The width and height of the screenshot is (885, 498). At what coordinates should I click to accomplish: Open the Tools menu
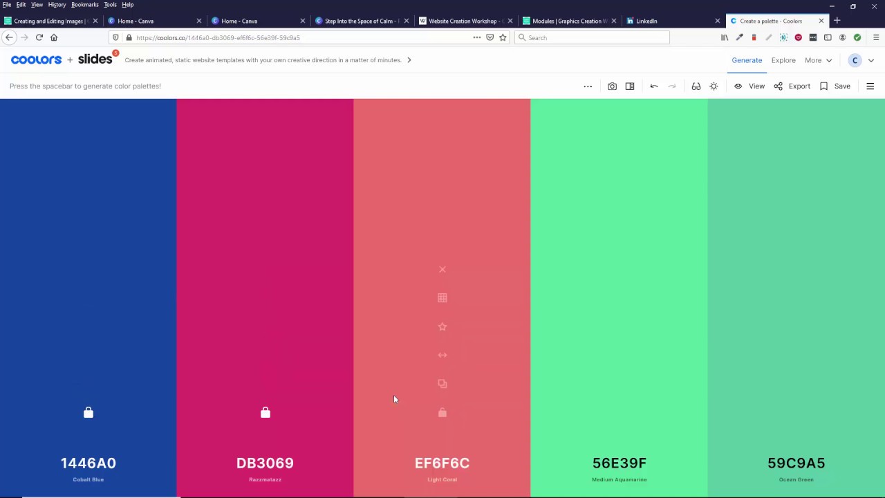tap(110, 5)
